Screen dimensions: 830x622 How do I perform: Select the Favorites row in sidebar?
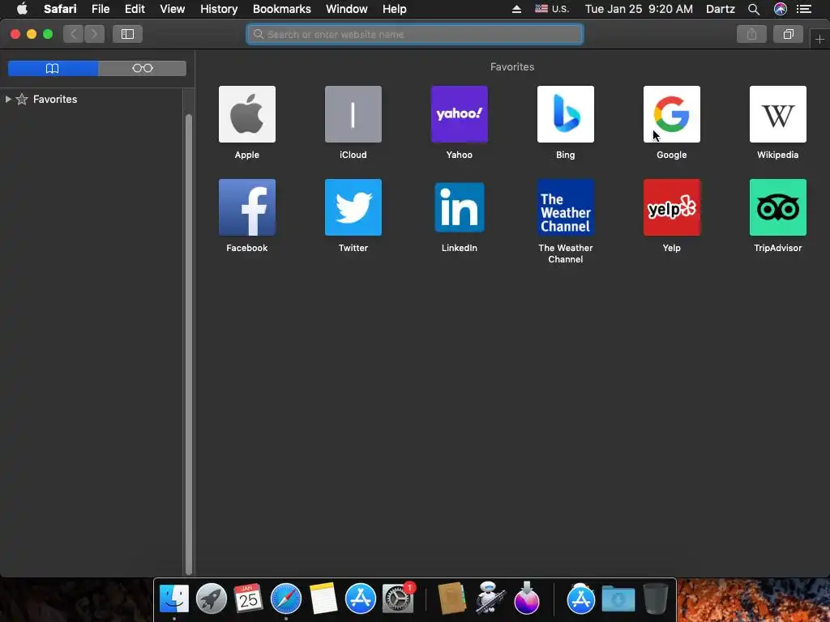[91, 99]
